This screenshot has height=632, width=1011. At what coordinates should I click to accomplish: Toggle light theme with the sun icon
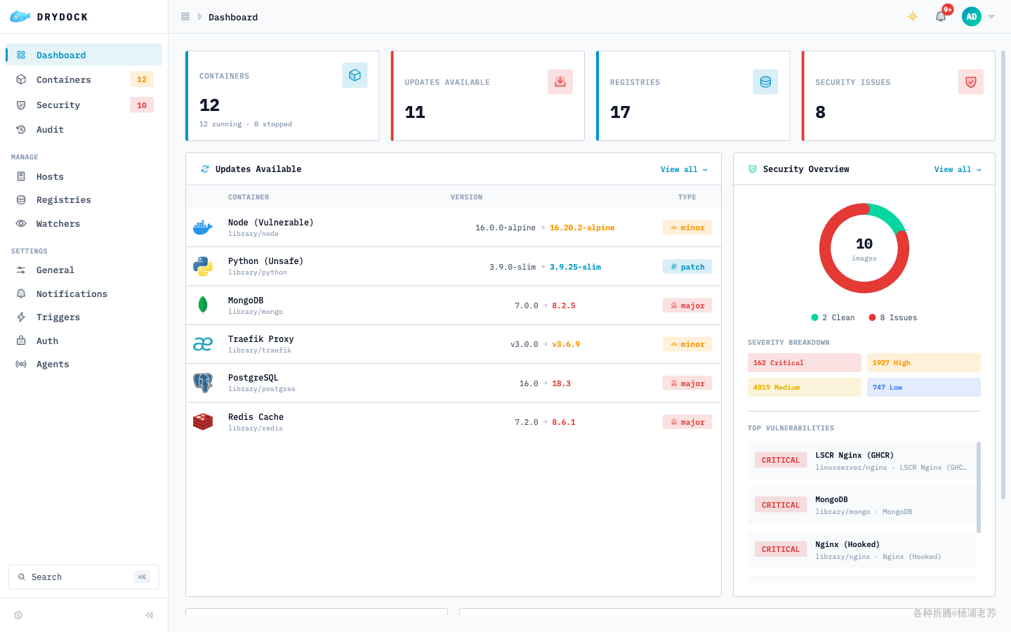click(913, 17)
